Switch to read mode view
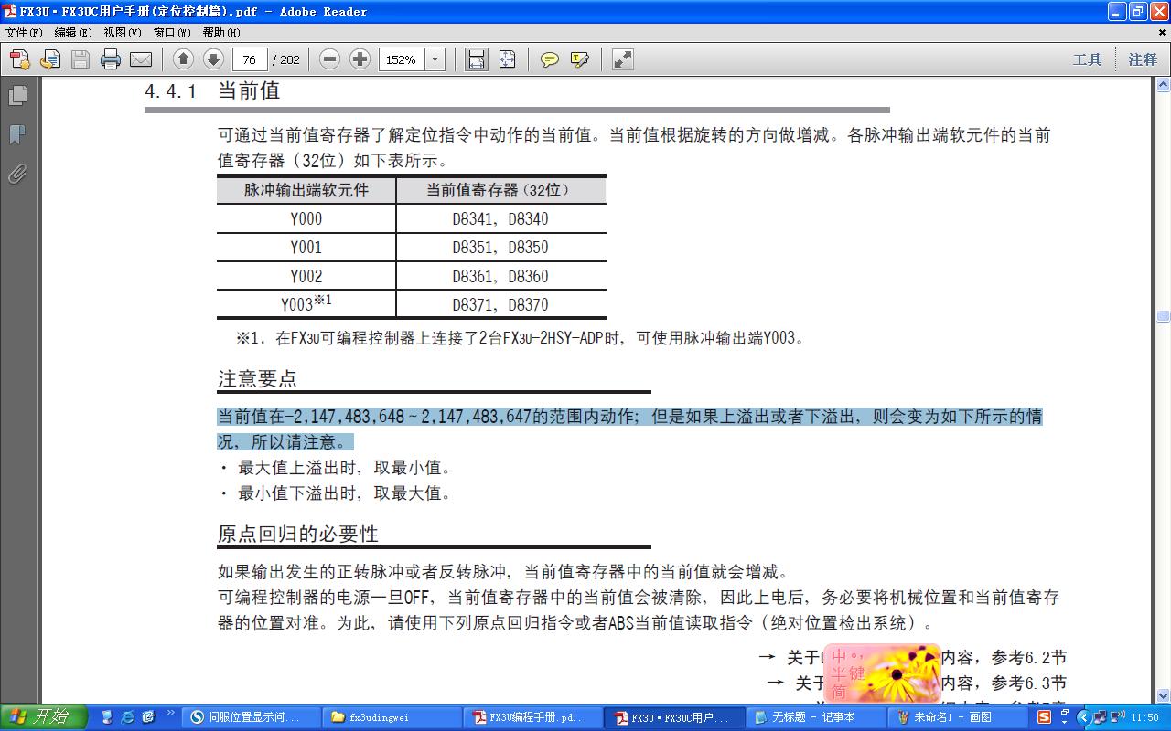The height and width of the screenshot is (731, 1171). [x=623, y=59]
